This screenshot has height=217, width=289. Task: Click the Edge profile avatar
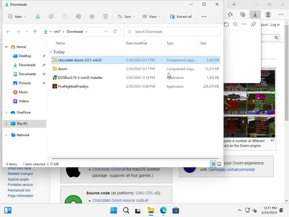point(268,14)
